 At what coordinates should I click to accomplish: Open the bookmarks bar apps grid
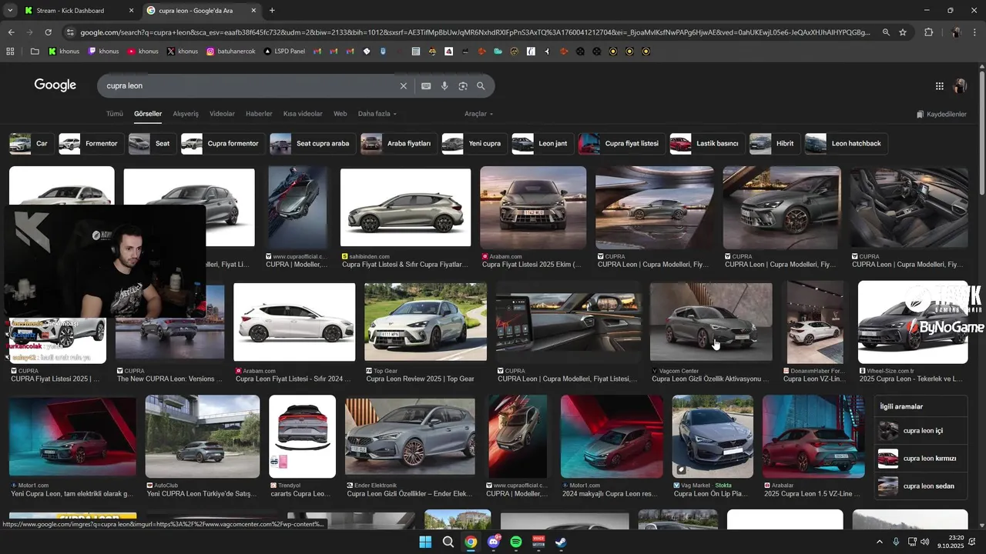pyautogui.click(x=10, y=52)
